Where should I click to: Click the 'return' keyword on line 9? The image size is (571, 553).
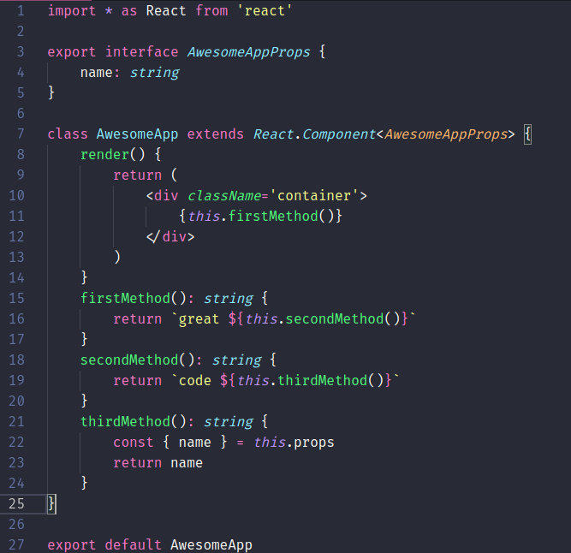pos(137,175)
